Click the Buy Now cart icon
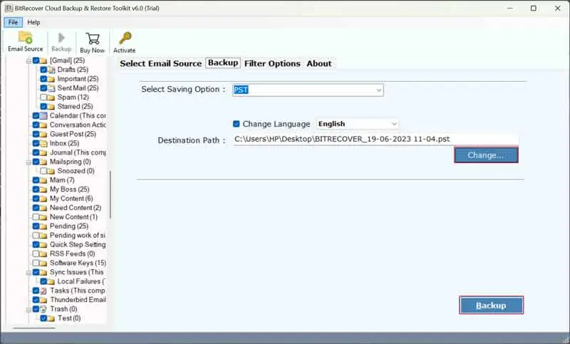This screenshot has width=570, height=344. (x=93, y=38)
